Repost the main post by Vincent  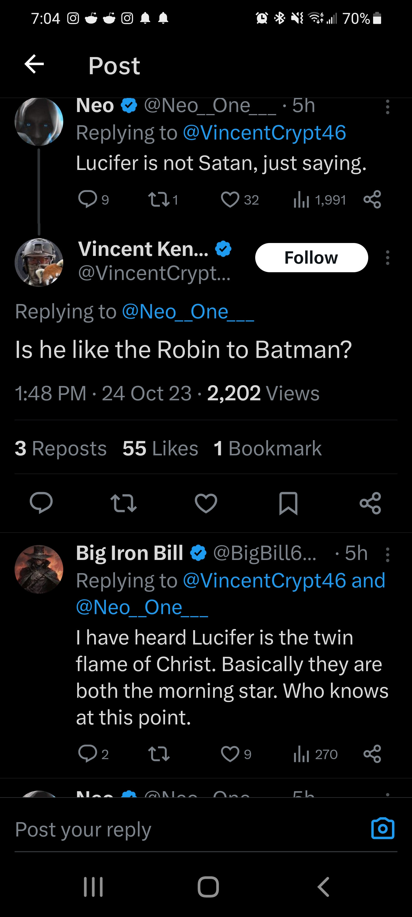point(123,503)
